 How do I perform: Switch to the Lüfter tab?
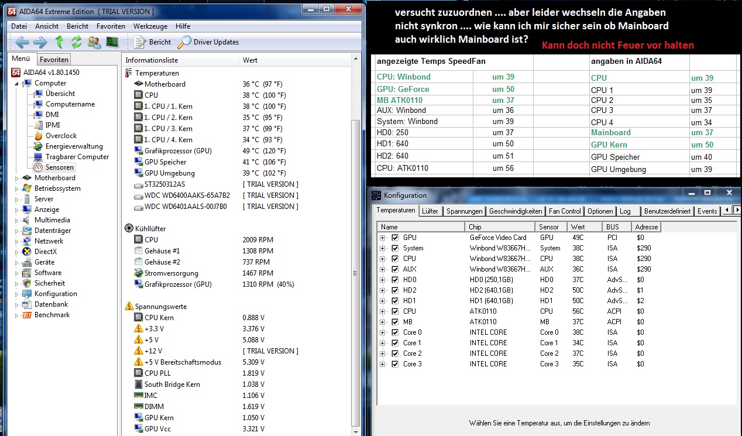coord(431,211)
